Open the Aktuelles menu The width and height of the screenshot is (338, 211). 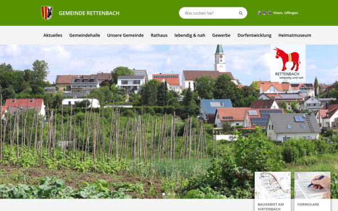click(x=52, y=35)
